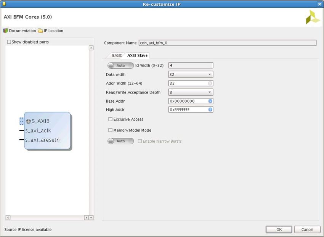Screen dimensions: 324x237
Task: Check Enable Narrow Bursts option
Action: click(x=140, y=141)
